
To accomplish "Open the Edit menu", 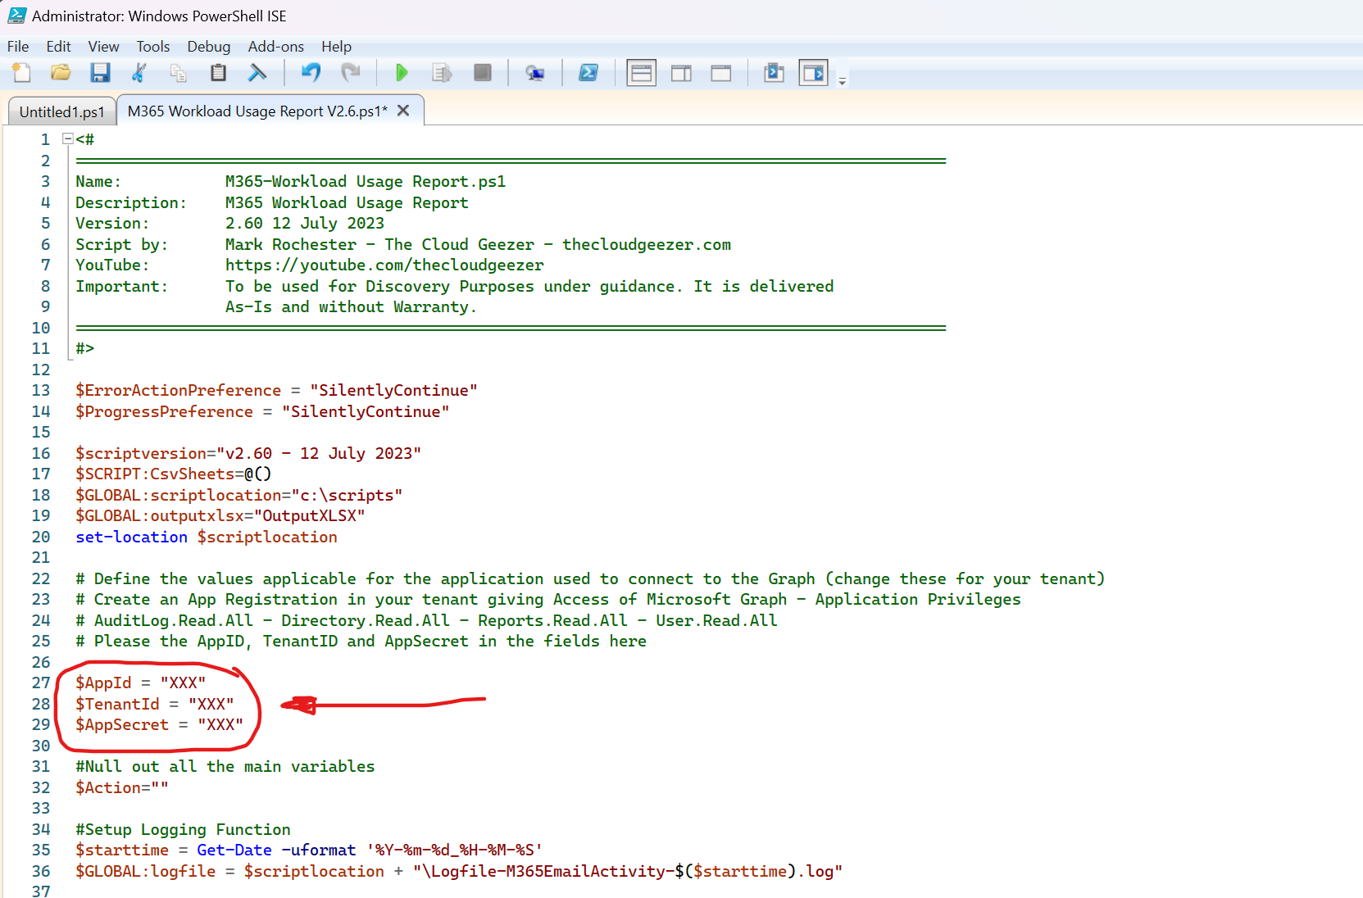I will 58,47.
